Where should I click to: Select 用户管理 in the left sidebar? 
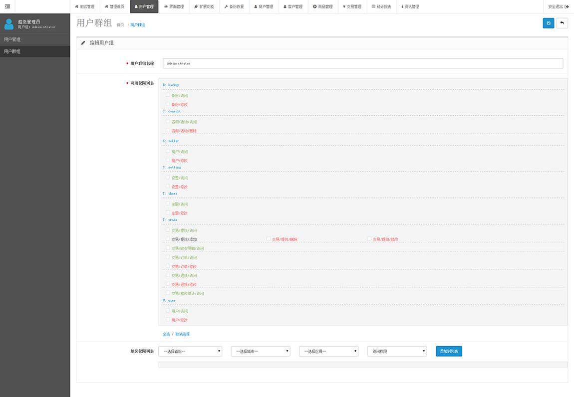point(35,39)
